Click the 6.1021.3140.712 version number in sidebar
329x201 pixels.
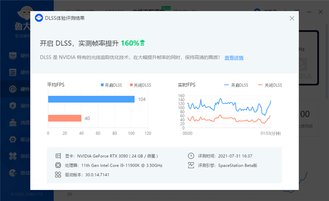[x=27, y=194]
